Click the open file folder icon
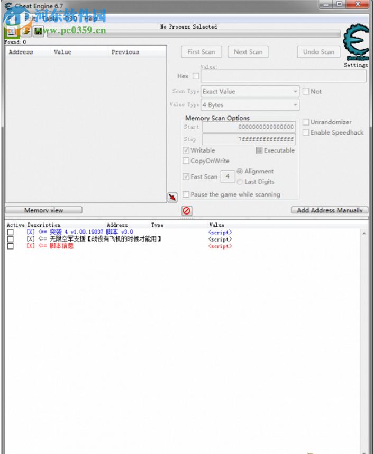The width and height of the screenshot is (373, 454). (x=26, y=31)
